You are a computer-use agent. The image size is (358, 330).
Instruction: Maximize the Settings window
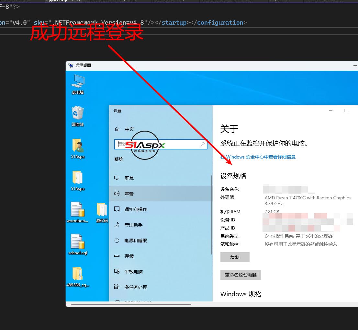point(346,111)
